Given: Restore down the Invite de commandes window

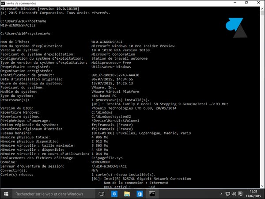Looking at the screenshot, I should (x=246, y=3).
